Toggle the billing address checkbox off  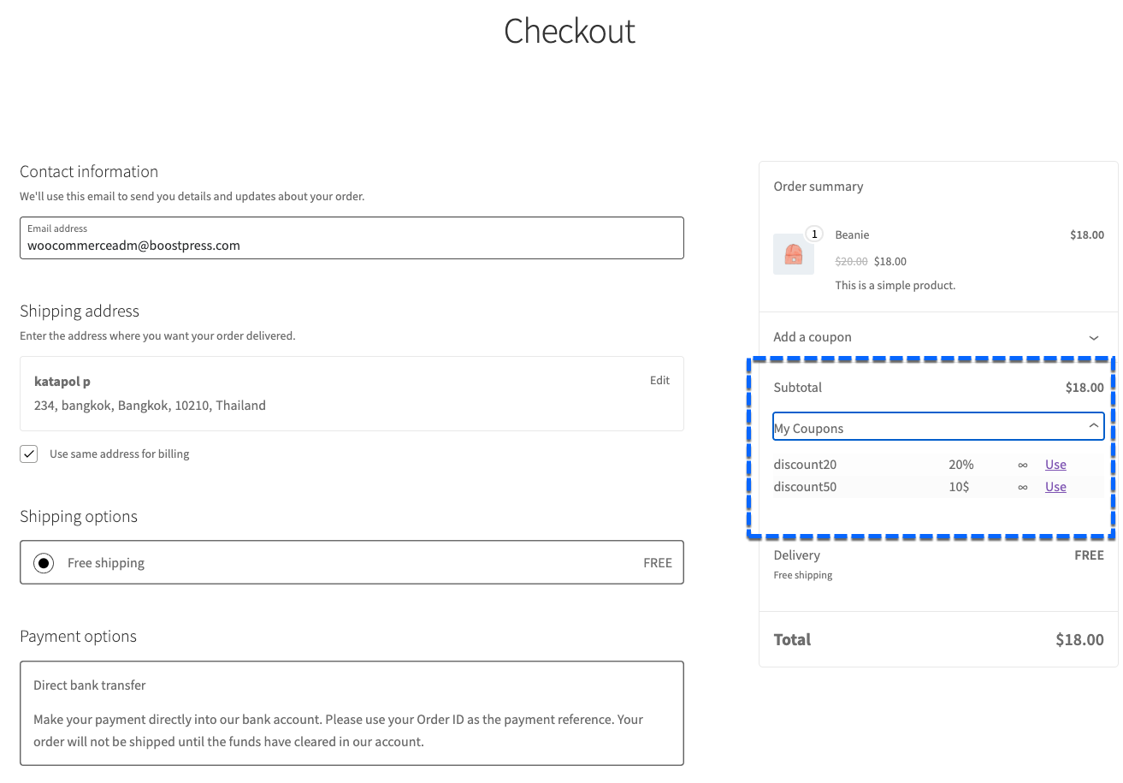[x=28, y=454]
